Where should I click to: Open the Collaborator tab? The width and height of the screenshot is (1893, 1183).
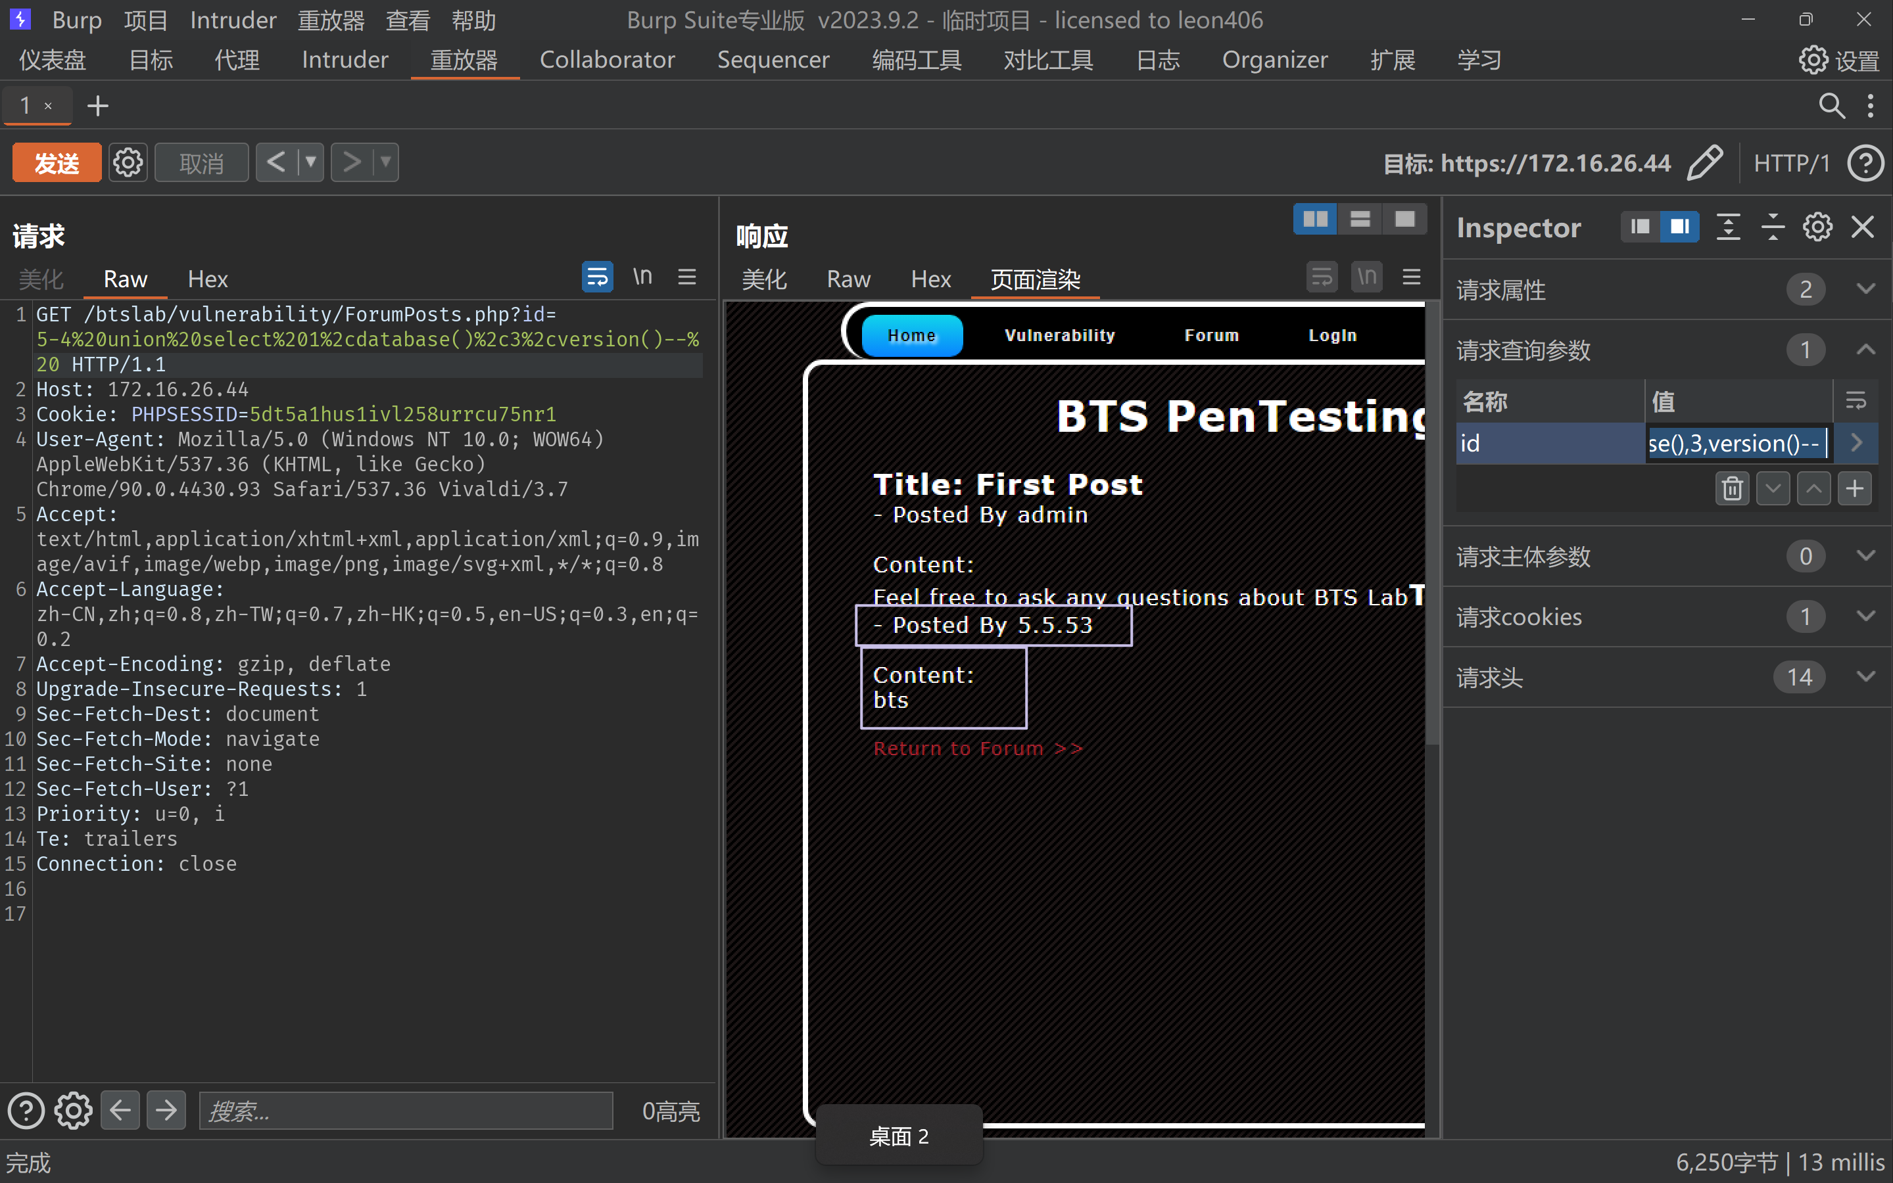(606, 59)
